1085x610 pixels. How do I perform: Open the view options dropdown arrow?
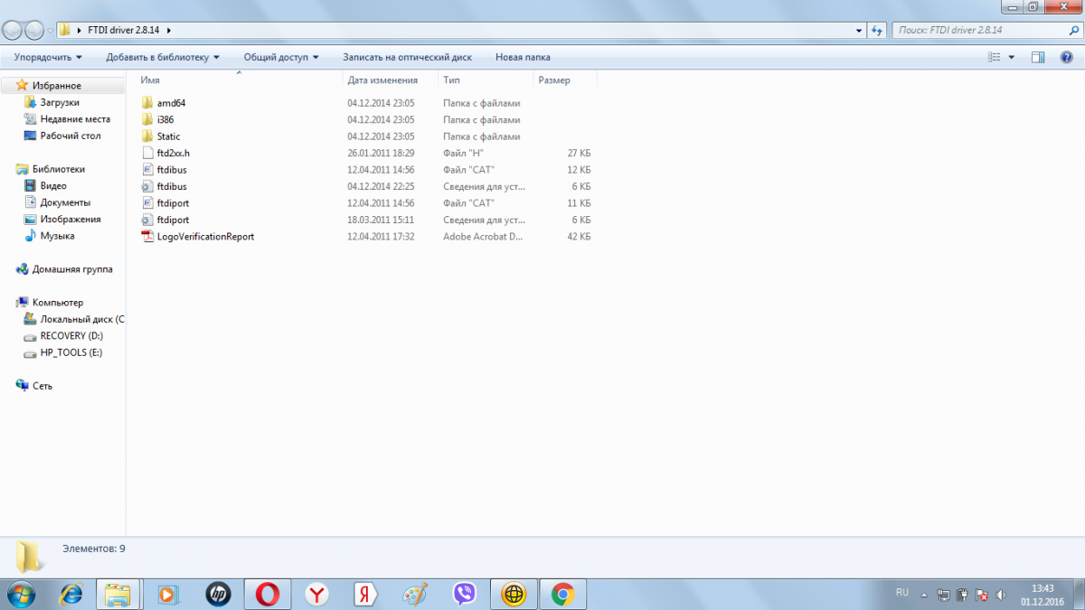(x=1012, y=57)
